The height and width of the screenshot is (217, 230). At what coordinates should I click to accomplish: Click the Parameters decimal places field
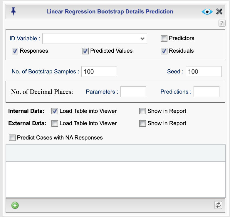(133, 92)
